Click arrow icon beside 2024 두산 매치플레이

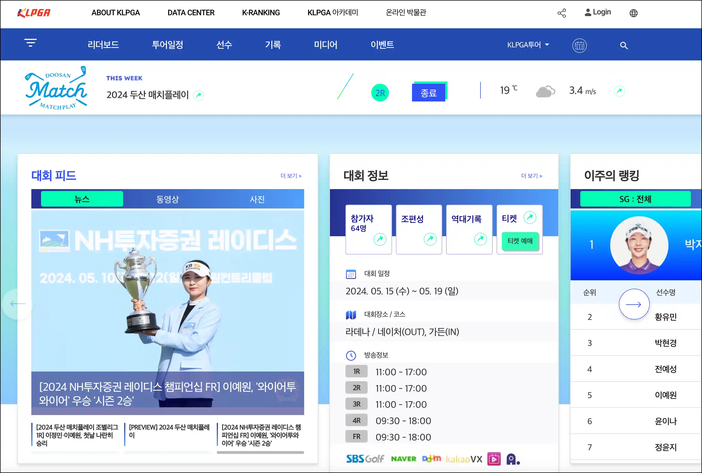pyautogui.click(x=199, y=96)
